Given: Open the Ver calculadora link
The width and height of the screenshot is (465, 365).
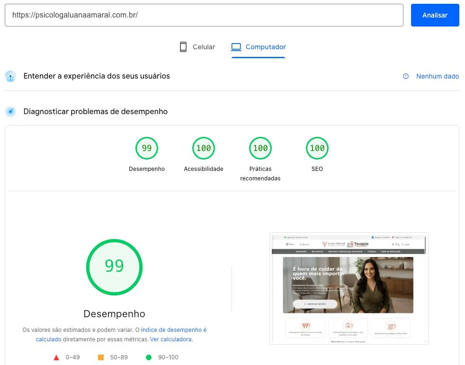Looking at the screenshot, I should (171, 339).
